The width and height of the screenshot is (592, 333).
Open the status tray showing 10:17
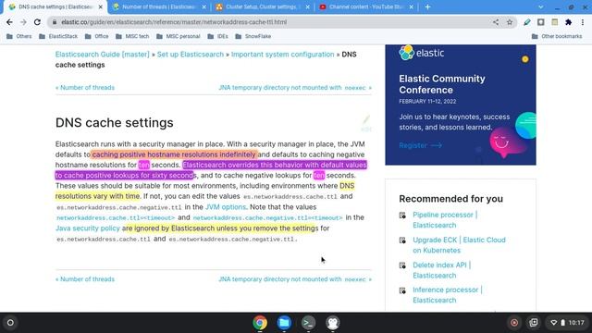coord(567,323)
